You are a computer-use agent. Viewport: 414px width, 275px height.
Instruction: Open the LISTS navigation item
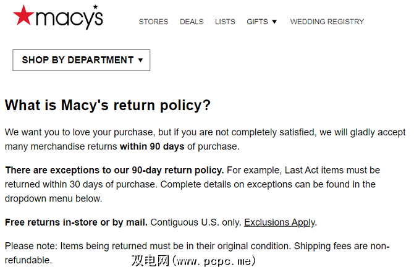225,22
